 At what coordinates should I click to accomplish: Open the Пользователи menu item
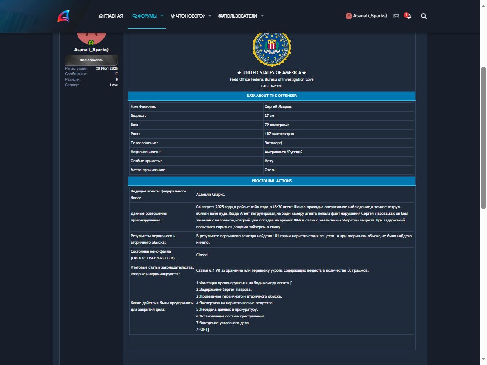coord(238,16)
